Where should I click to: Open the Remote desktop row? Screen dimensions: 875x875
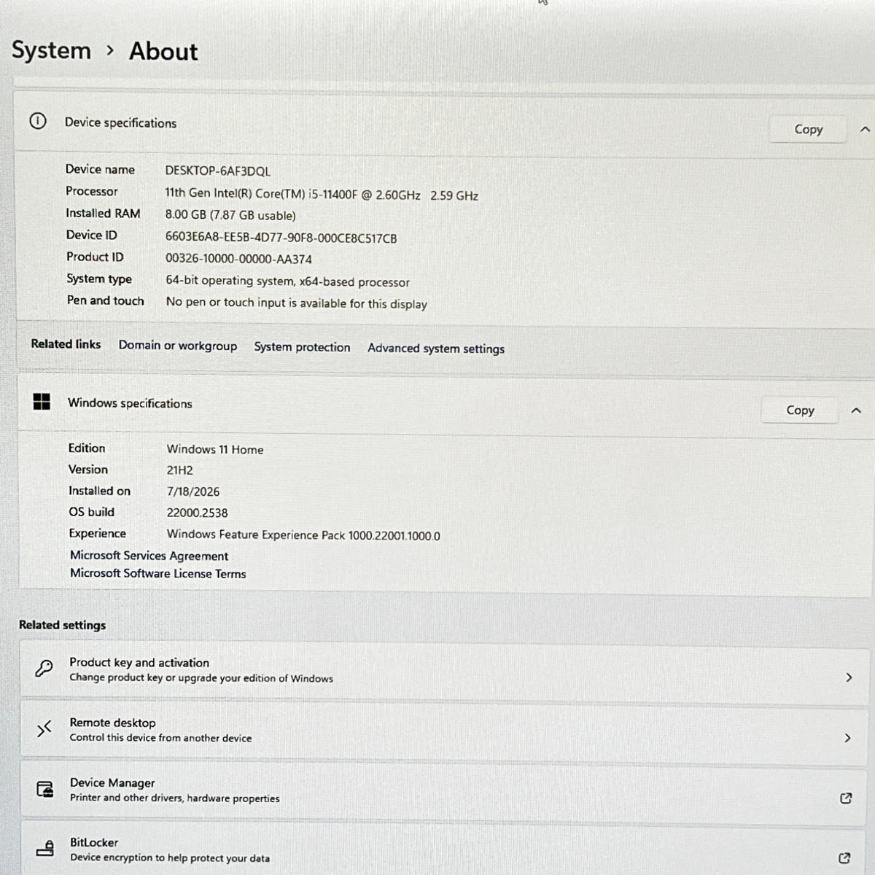(x=445, y=731)
